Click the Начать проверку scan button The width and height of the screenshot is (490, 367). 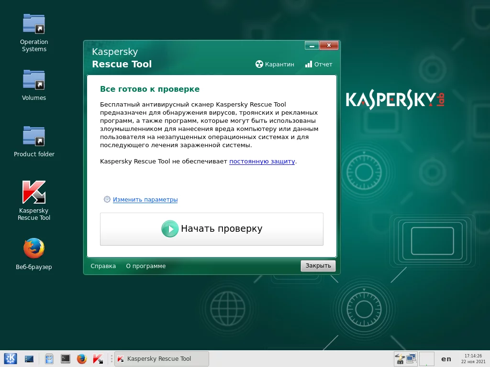pos(212,229)
